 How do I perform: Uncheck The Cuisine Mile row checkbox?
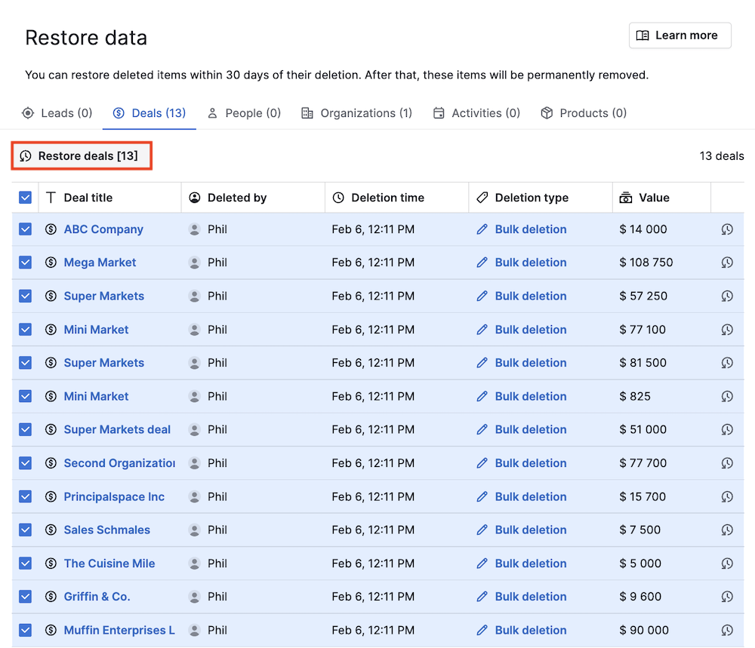26,564
